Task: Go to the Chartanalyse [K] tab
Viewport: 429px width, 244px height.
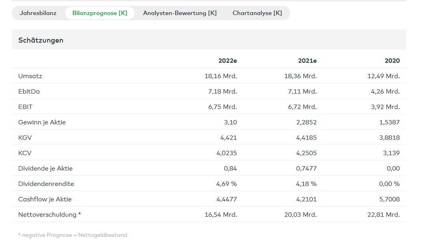Action: (x=257, y=13)
